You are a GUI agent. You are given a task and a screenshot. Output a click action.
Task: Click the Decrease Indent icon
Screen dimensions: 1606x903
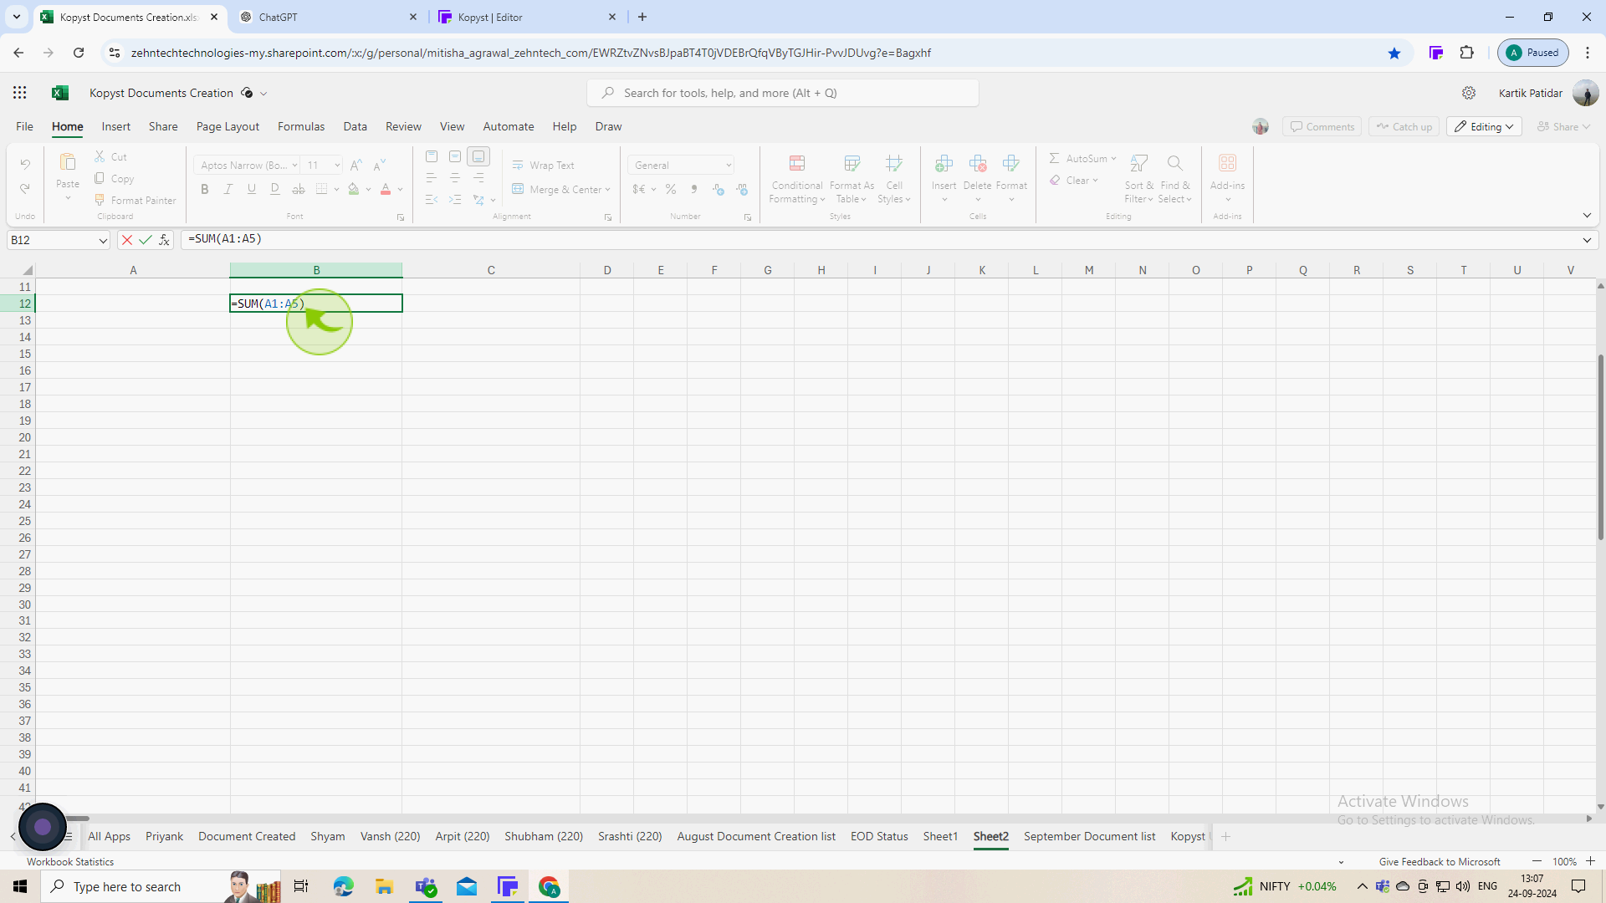click(x=432, y=200)
